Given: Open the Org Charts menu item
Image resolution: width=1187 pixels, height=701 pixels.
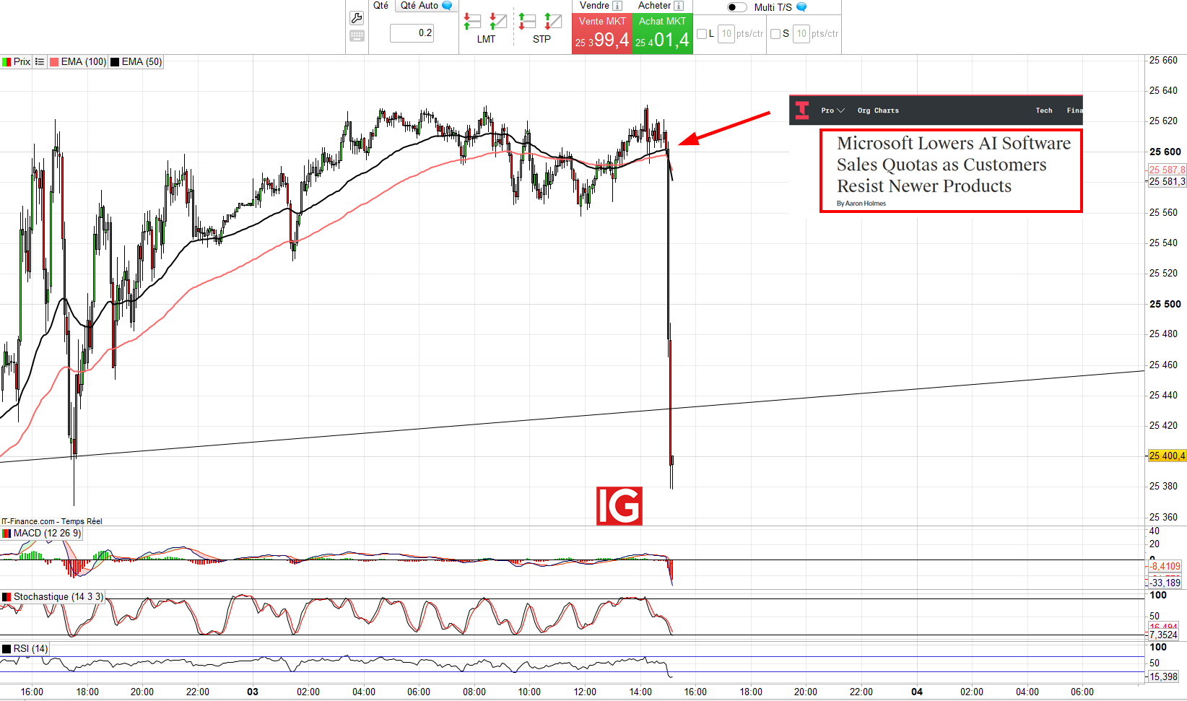Looking at the screenshot, I should click(878, 110).
